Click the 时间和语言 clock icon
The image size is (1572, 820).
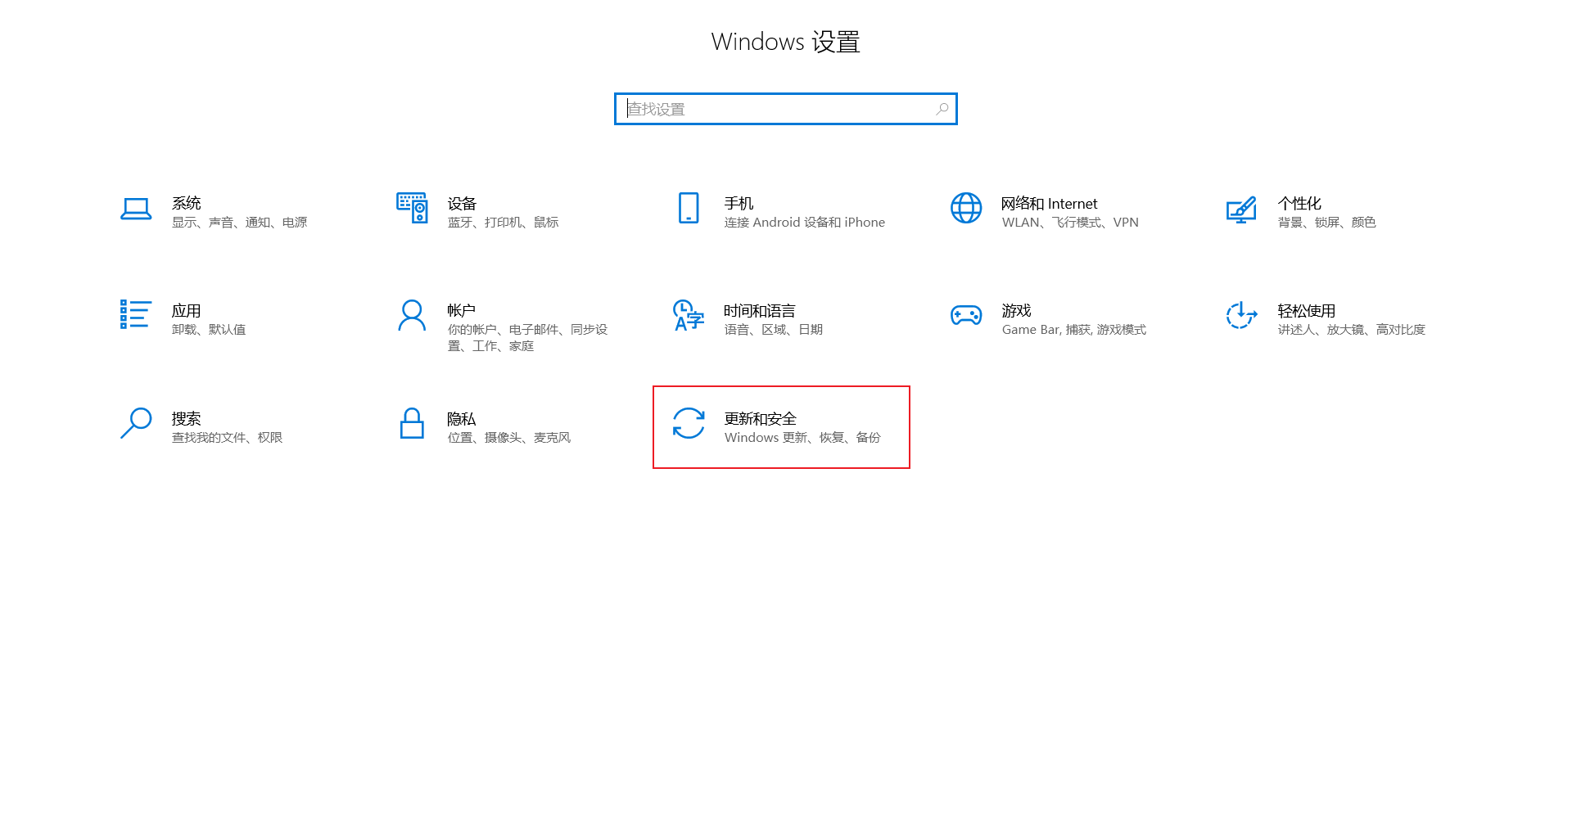coord(689,315)
